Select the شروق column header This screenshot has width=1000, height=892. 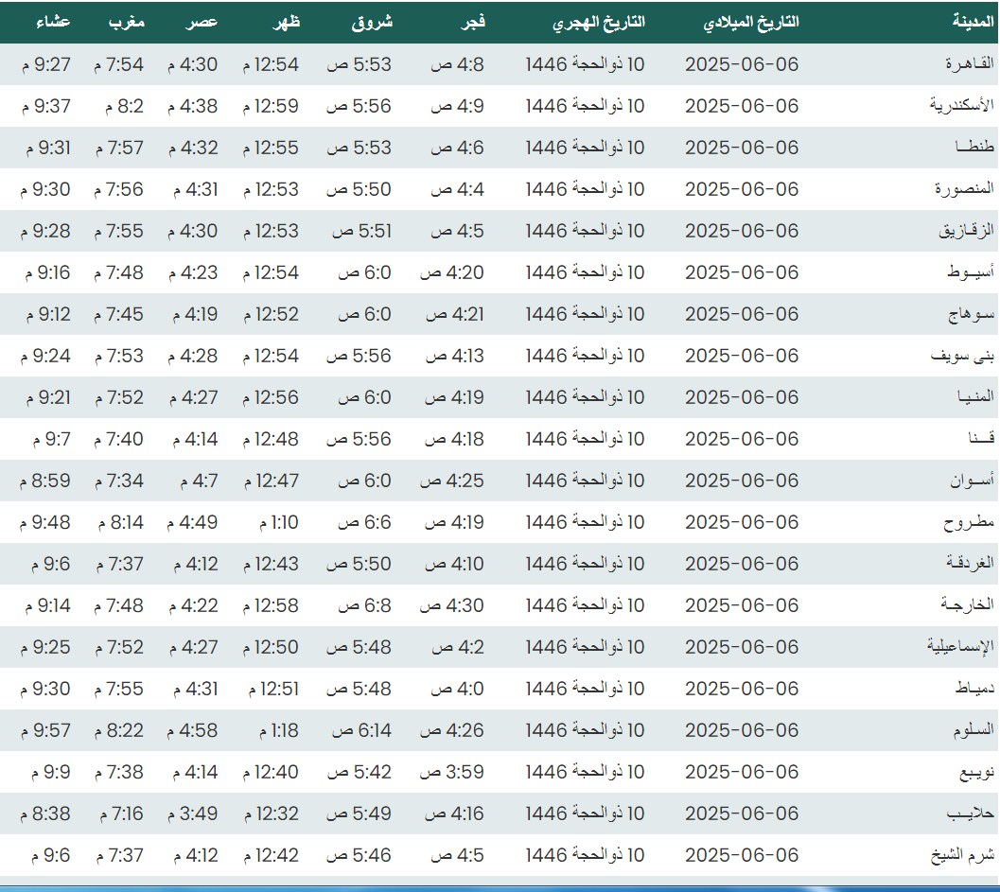coord(372,23)
